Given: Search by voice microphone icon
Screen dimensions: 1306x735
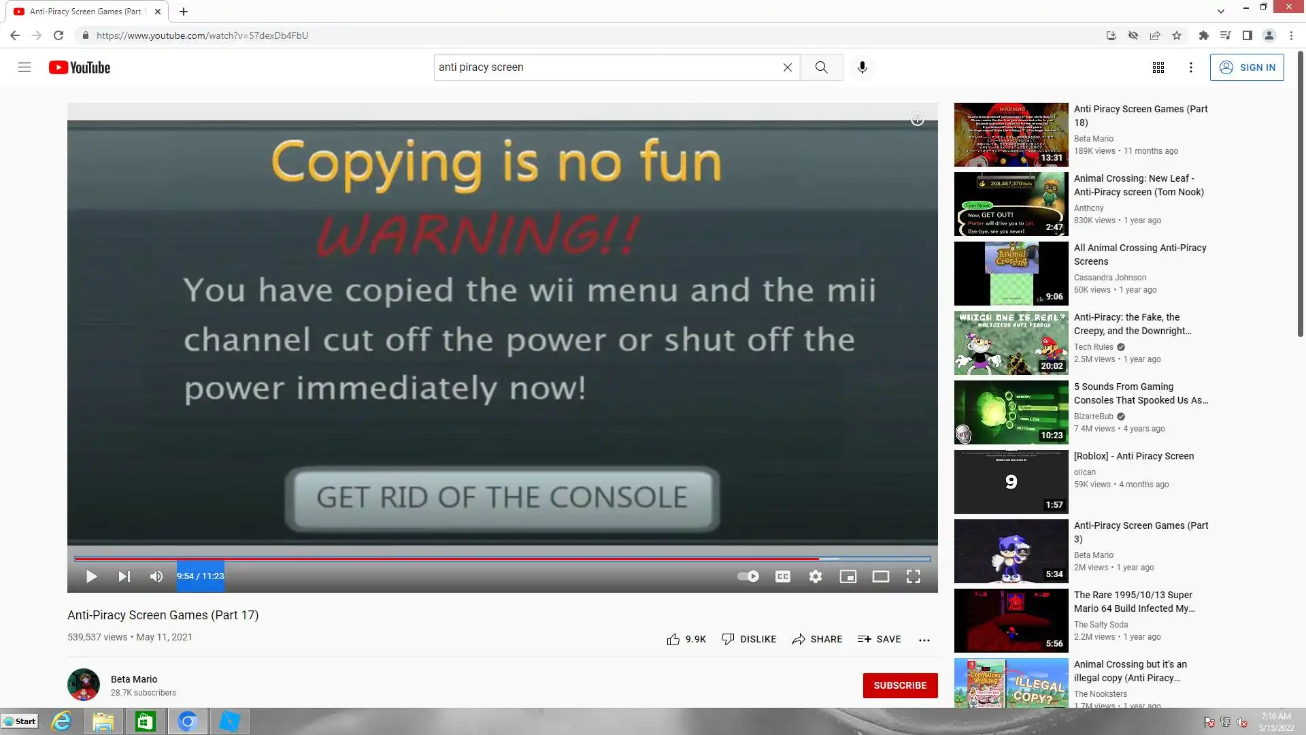Looking at the screenshot, I should [x=862, y=67].
